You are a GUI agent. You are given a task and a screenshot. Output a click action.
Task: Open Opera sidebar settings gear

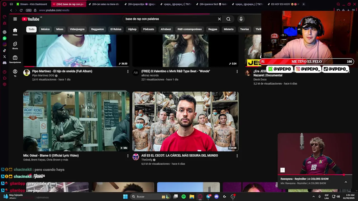pyautogui.click(x=4, y=84)
